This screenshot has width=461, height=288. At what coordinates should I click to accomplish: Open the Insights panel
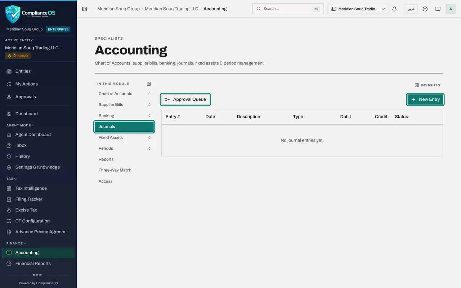pos(427,85)
